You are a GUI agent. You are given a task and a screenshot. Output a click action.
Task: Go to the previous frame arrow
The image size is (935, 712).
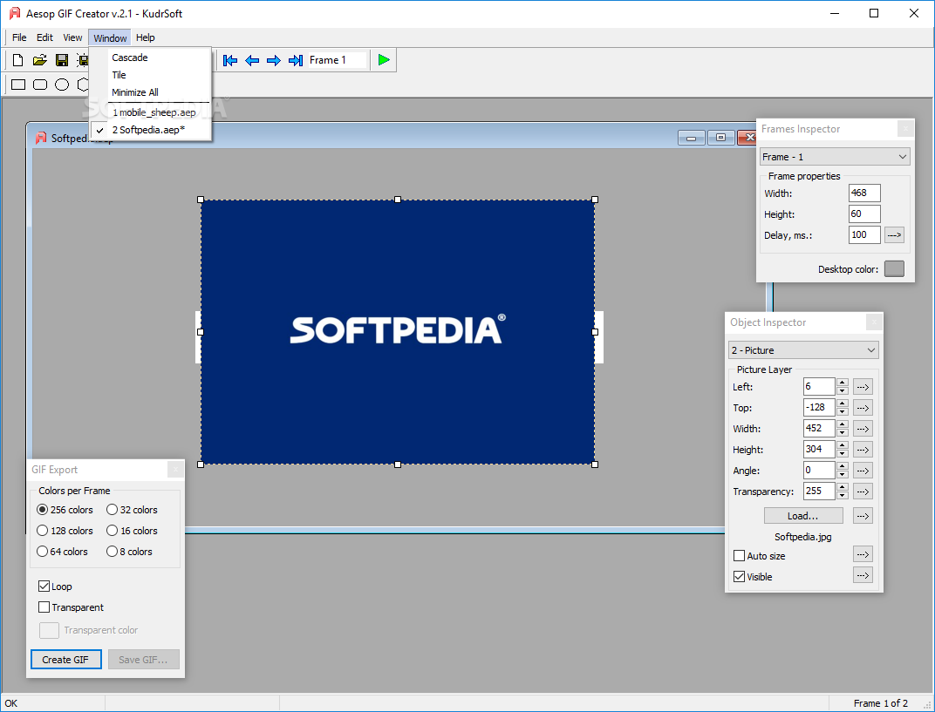click(252, 60)
